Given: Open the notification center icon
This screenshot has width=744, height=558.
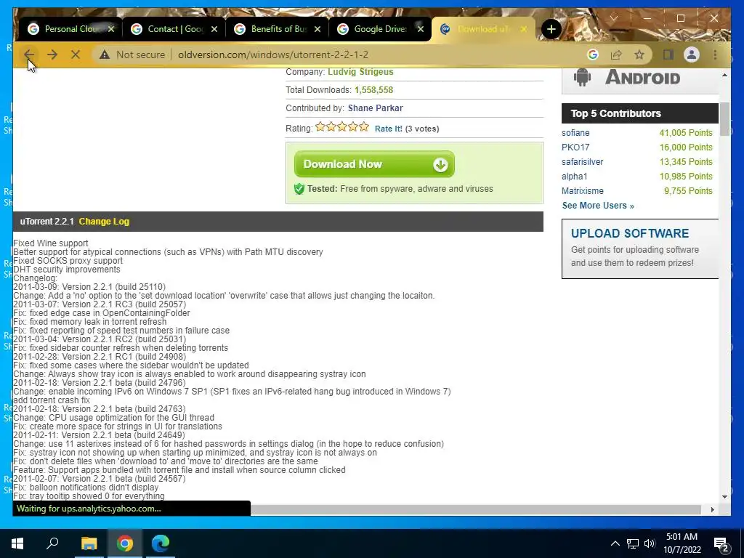Looking at the screenshot, I should (x=721, y=544).
